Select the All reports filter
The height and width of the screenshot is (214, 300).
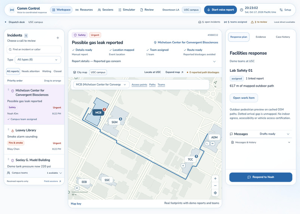(x=13, y=71)
